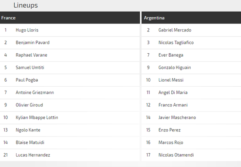
Task: Click Olivier Giroud's name
Action: click(x=29, y=105)
